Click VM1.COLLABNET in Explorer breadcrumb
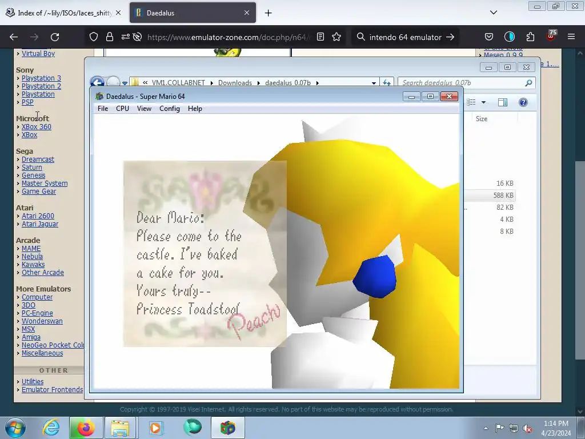 [x=178, y=83]
